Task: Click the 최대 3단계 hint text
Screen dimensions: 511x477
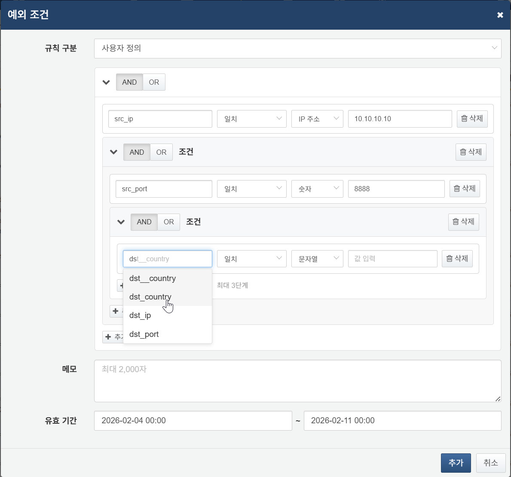Action: coord(233,285)
